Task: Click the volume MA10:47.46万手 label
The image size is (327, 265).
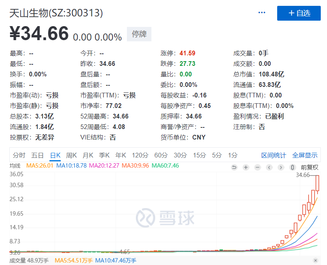Action: (116, 261)
